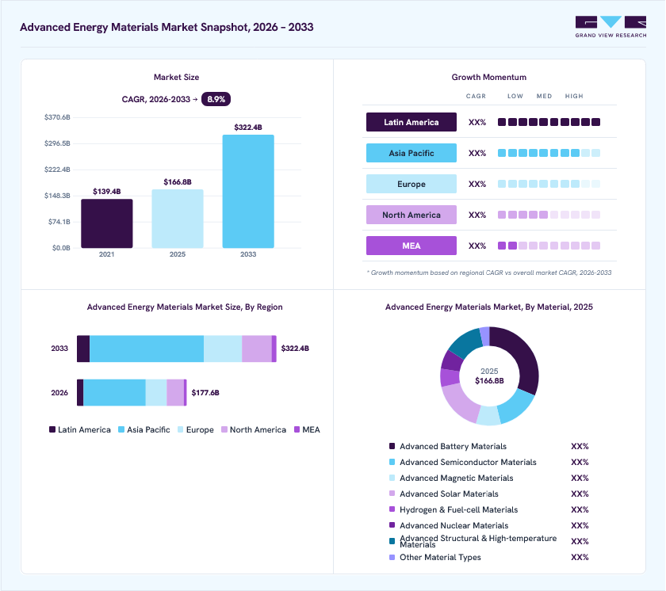Image resolution: width=666 pixels, height=591 pixels.
Task: Click the Asia Pacific momentum bar
Action: click(549, 153)
